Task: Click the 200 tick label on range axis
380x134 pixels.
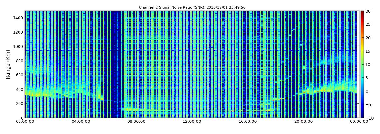Action: (19, 103)
